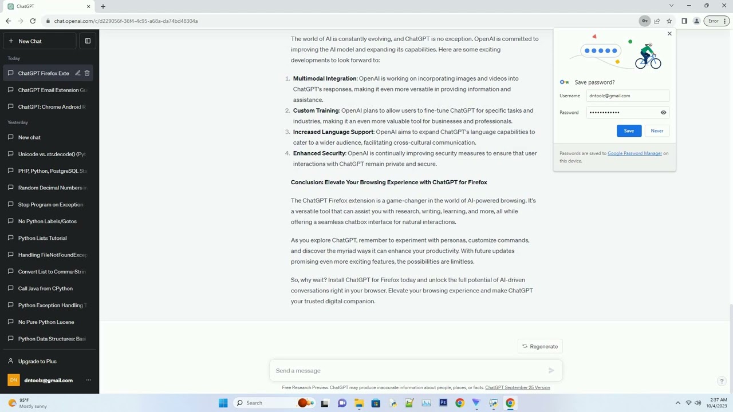This screenshot has height=412, width=733.
Task: Open Call Java from CPython chat
Action: point(49,288)
